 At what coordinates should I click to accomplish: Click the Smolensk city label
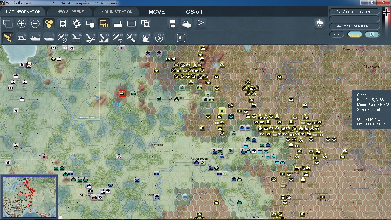199,159
